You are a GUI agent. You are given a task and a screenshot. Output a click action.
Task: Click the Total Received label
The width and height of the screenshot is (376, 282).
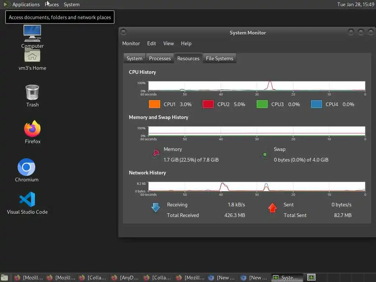coord(183,215)
